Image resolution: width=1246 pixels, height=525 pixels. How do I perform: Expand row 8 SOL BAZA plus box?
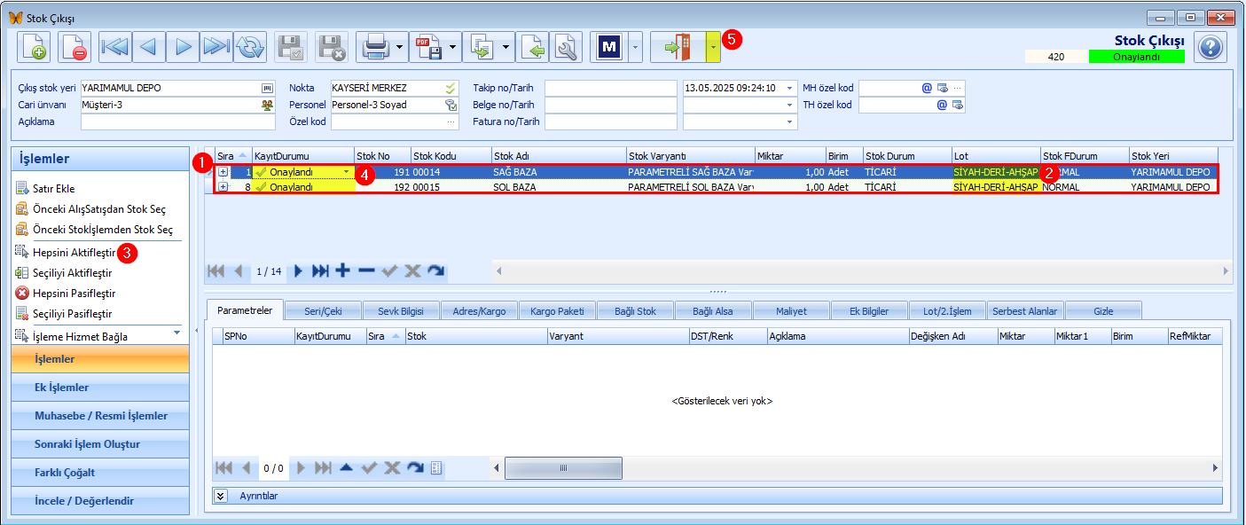(x=223, y=187)
